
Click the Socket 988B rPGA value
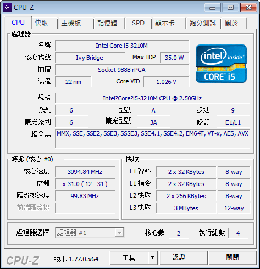pyautogui.click(x=122, y=70)
